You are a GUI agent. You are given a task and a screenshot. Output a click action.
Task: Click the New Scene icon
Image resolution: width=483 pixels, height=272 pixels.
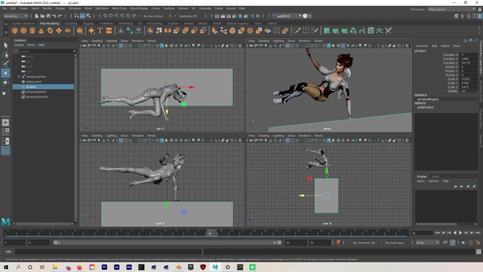click(36, 16)
